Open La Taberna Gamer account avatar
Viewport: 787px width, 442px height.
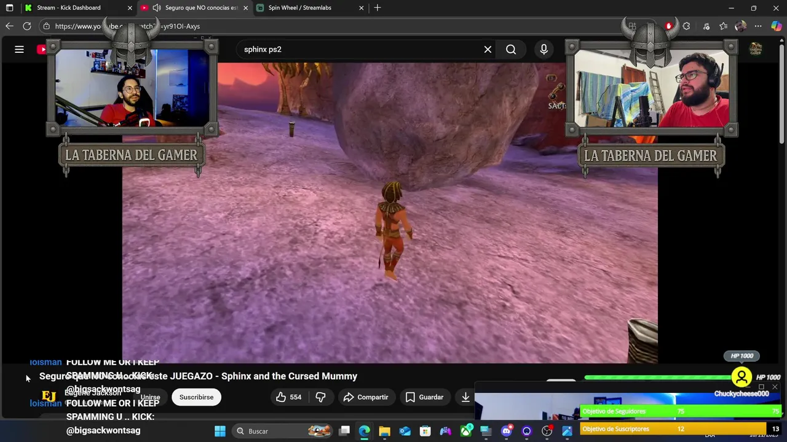(756, 49)
